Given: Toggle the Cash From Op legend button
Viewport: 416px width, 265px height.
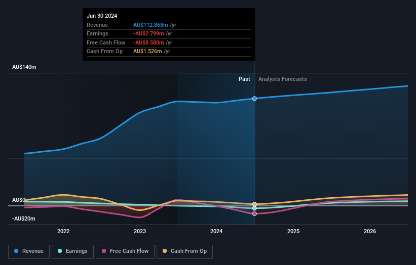Looking at the screenshot, I should pyautogui.click(x=184, y=251).
